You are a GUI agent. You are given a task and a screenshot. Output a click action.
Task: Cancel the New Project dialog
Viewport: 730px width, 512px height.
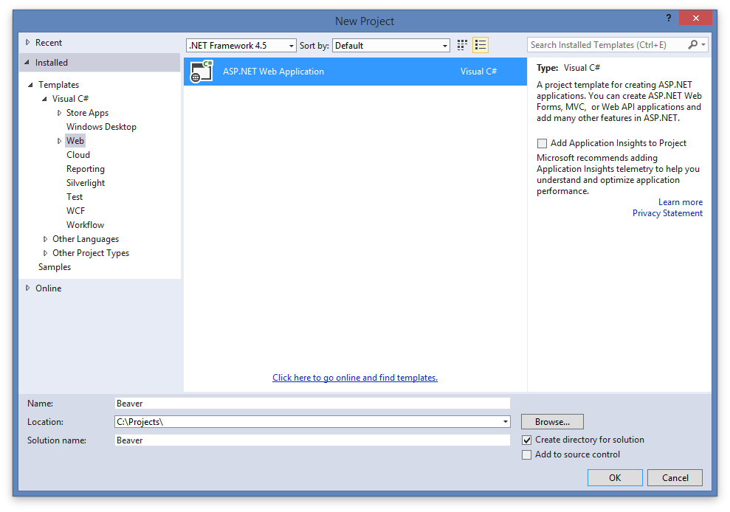[675, 477]
